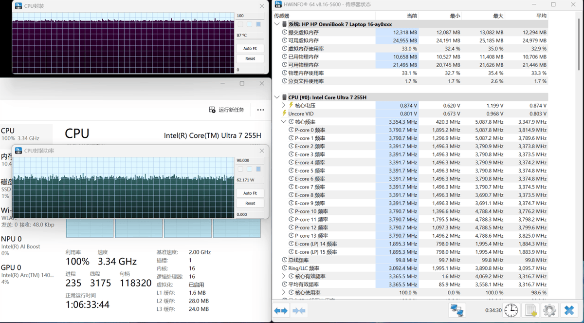This screenshot has width=584, height=323.
Task: Select the CPU tab in Task Manager sidebar
Action: tap(26, 134)
